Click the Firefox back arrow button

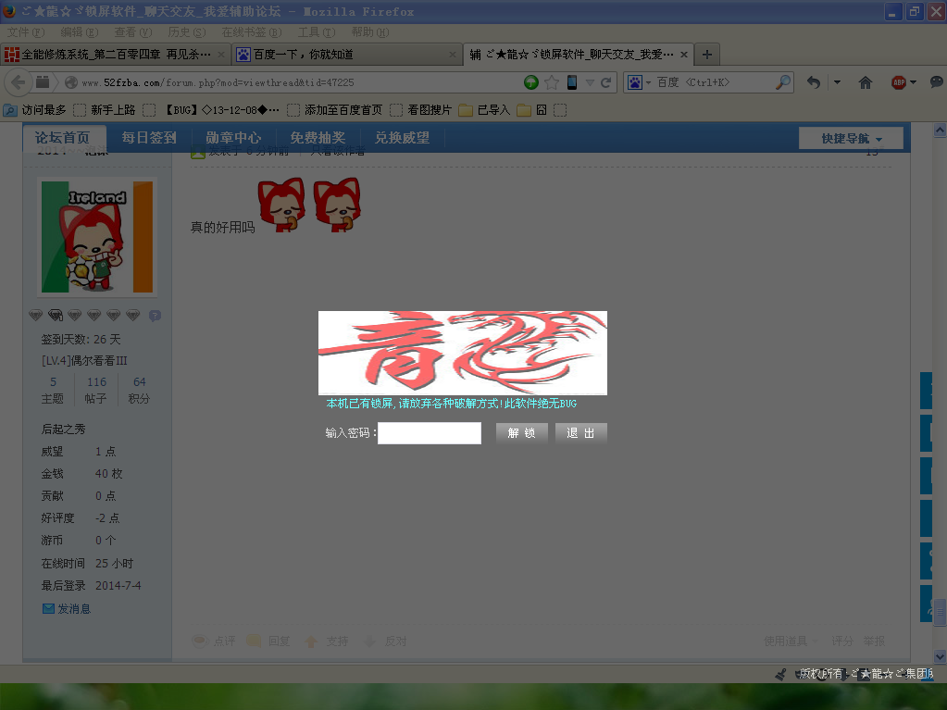point(19,82)
